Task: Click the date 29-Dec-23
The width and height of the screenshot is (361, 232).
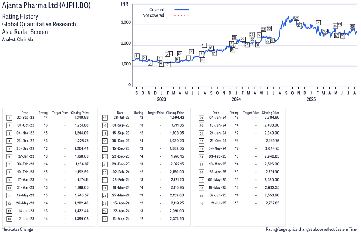Action: 121,164
